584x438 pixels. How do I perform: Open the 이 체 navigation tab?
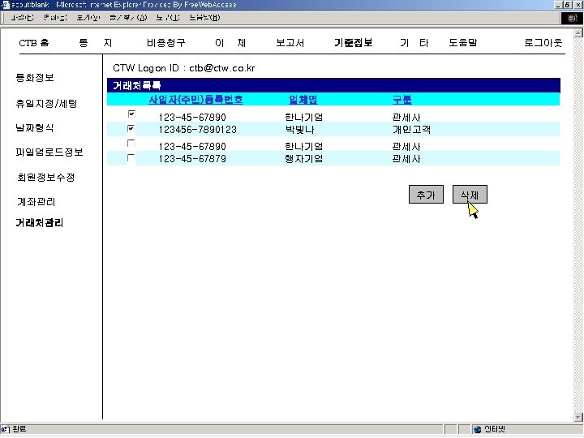[230, 43]
